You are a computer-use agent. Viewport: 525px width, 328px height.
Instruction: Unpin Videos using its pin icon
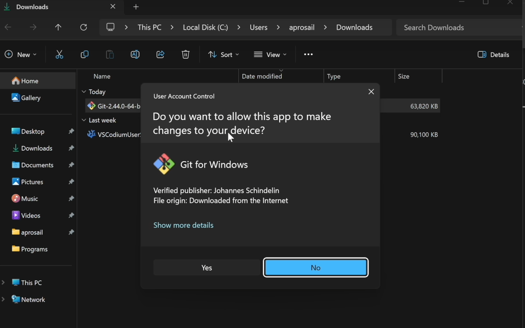click(71, 215)
